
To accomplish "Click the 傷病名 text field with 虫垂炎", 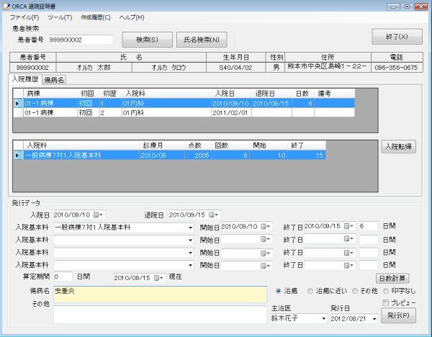I will coord(160,295).
